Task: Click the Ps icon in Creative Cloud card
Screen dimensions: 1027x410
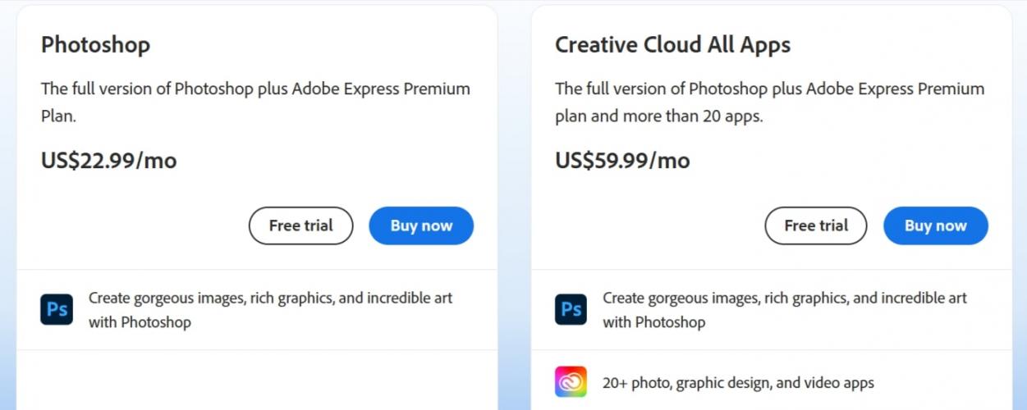Action: [571, 309]
